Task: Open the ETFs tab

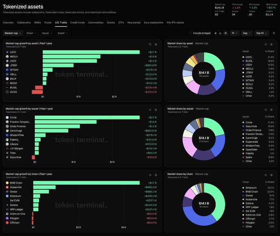Action: (121, 23)
